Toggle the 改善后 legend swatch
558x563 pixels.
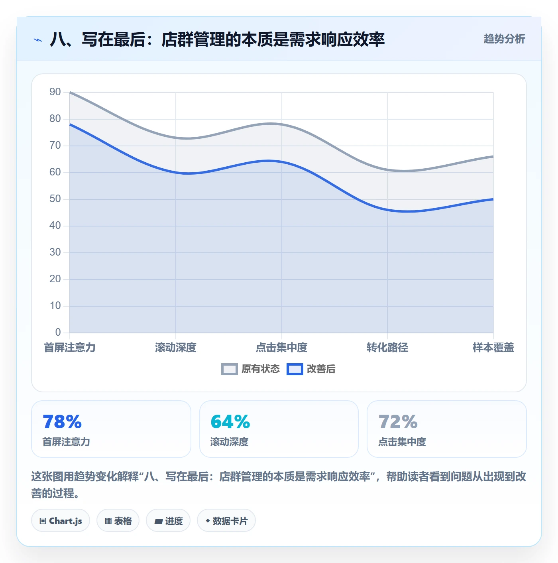point(295,369)
